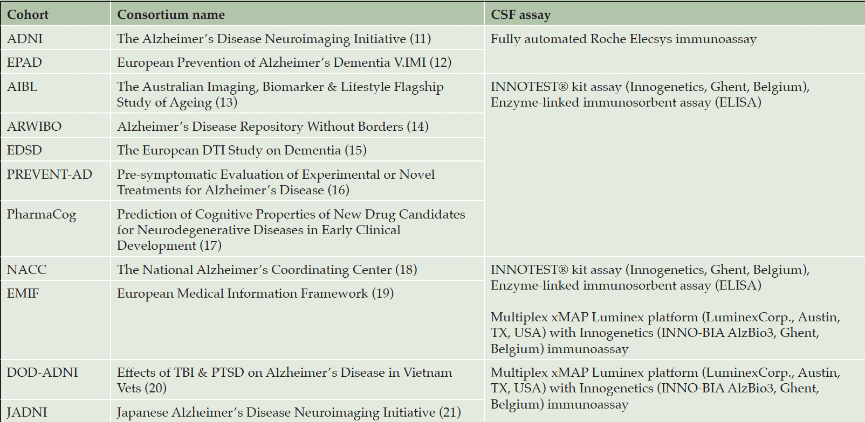This screenshot has width=865, height=422.
Task: Click the Fully automated Roche Elecsys immunoassay text
Action: pos(623,39)
